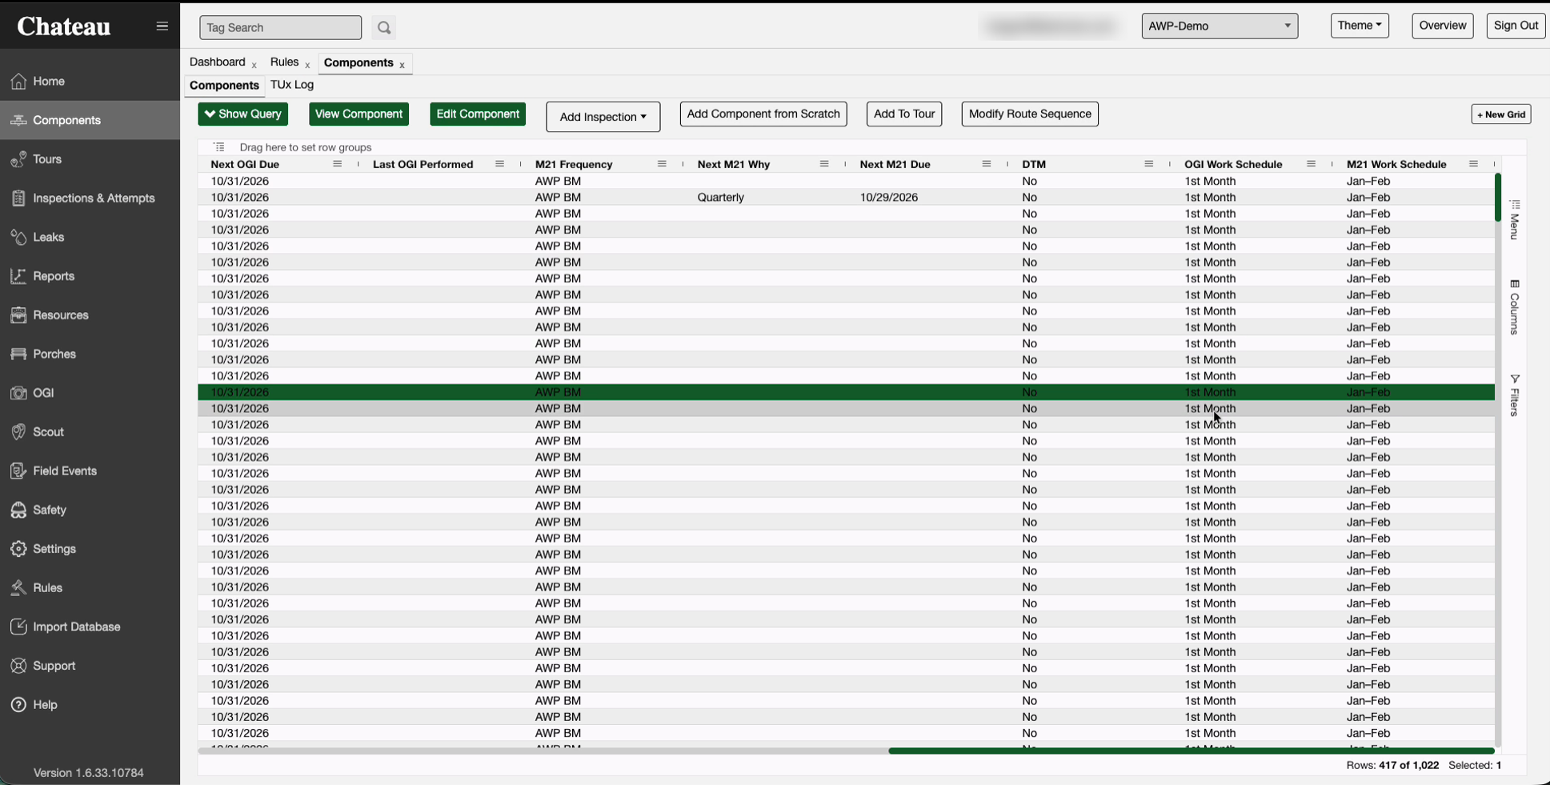
Task: Click Modify Route Sequence button
Action: [1030, 114]
